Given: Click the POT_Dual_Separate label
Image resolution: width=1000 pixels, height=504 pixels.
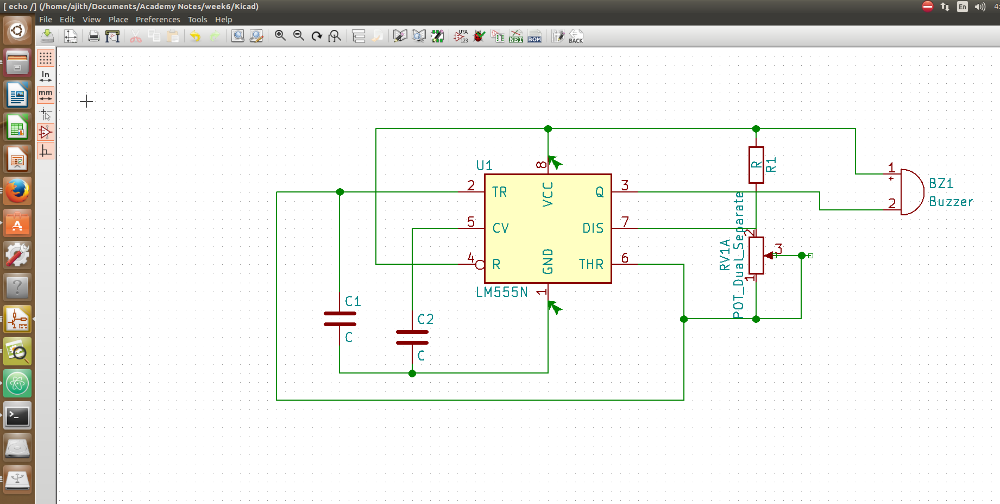Looking at the screenshot, I should click(738, 255).
